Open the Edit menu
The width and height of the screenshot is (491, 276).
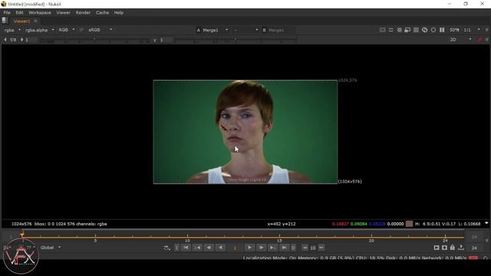(x=19, y=12)
